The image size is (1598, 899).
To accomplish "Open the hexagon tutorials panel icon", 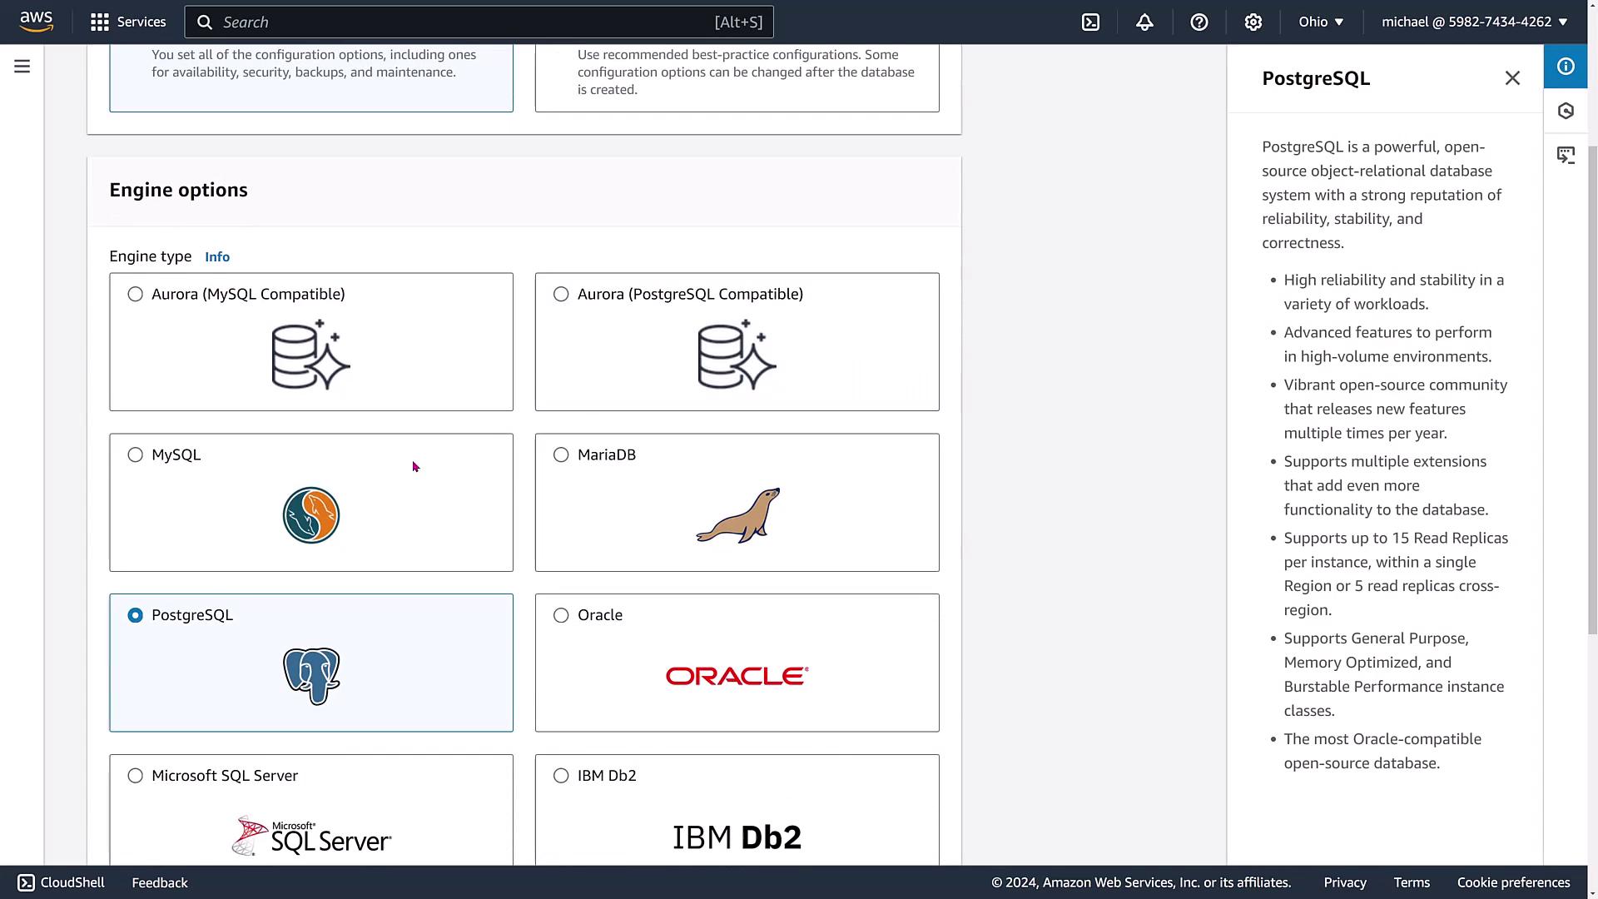I will [x=1565, y=111].
